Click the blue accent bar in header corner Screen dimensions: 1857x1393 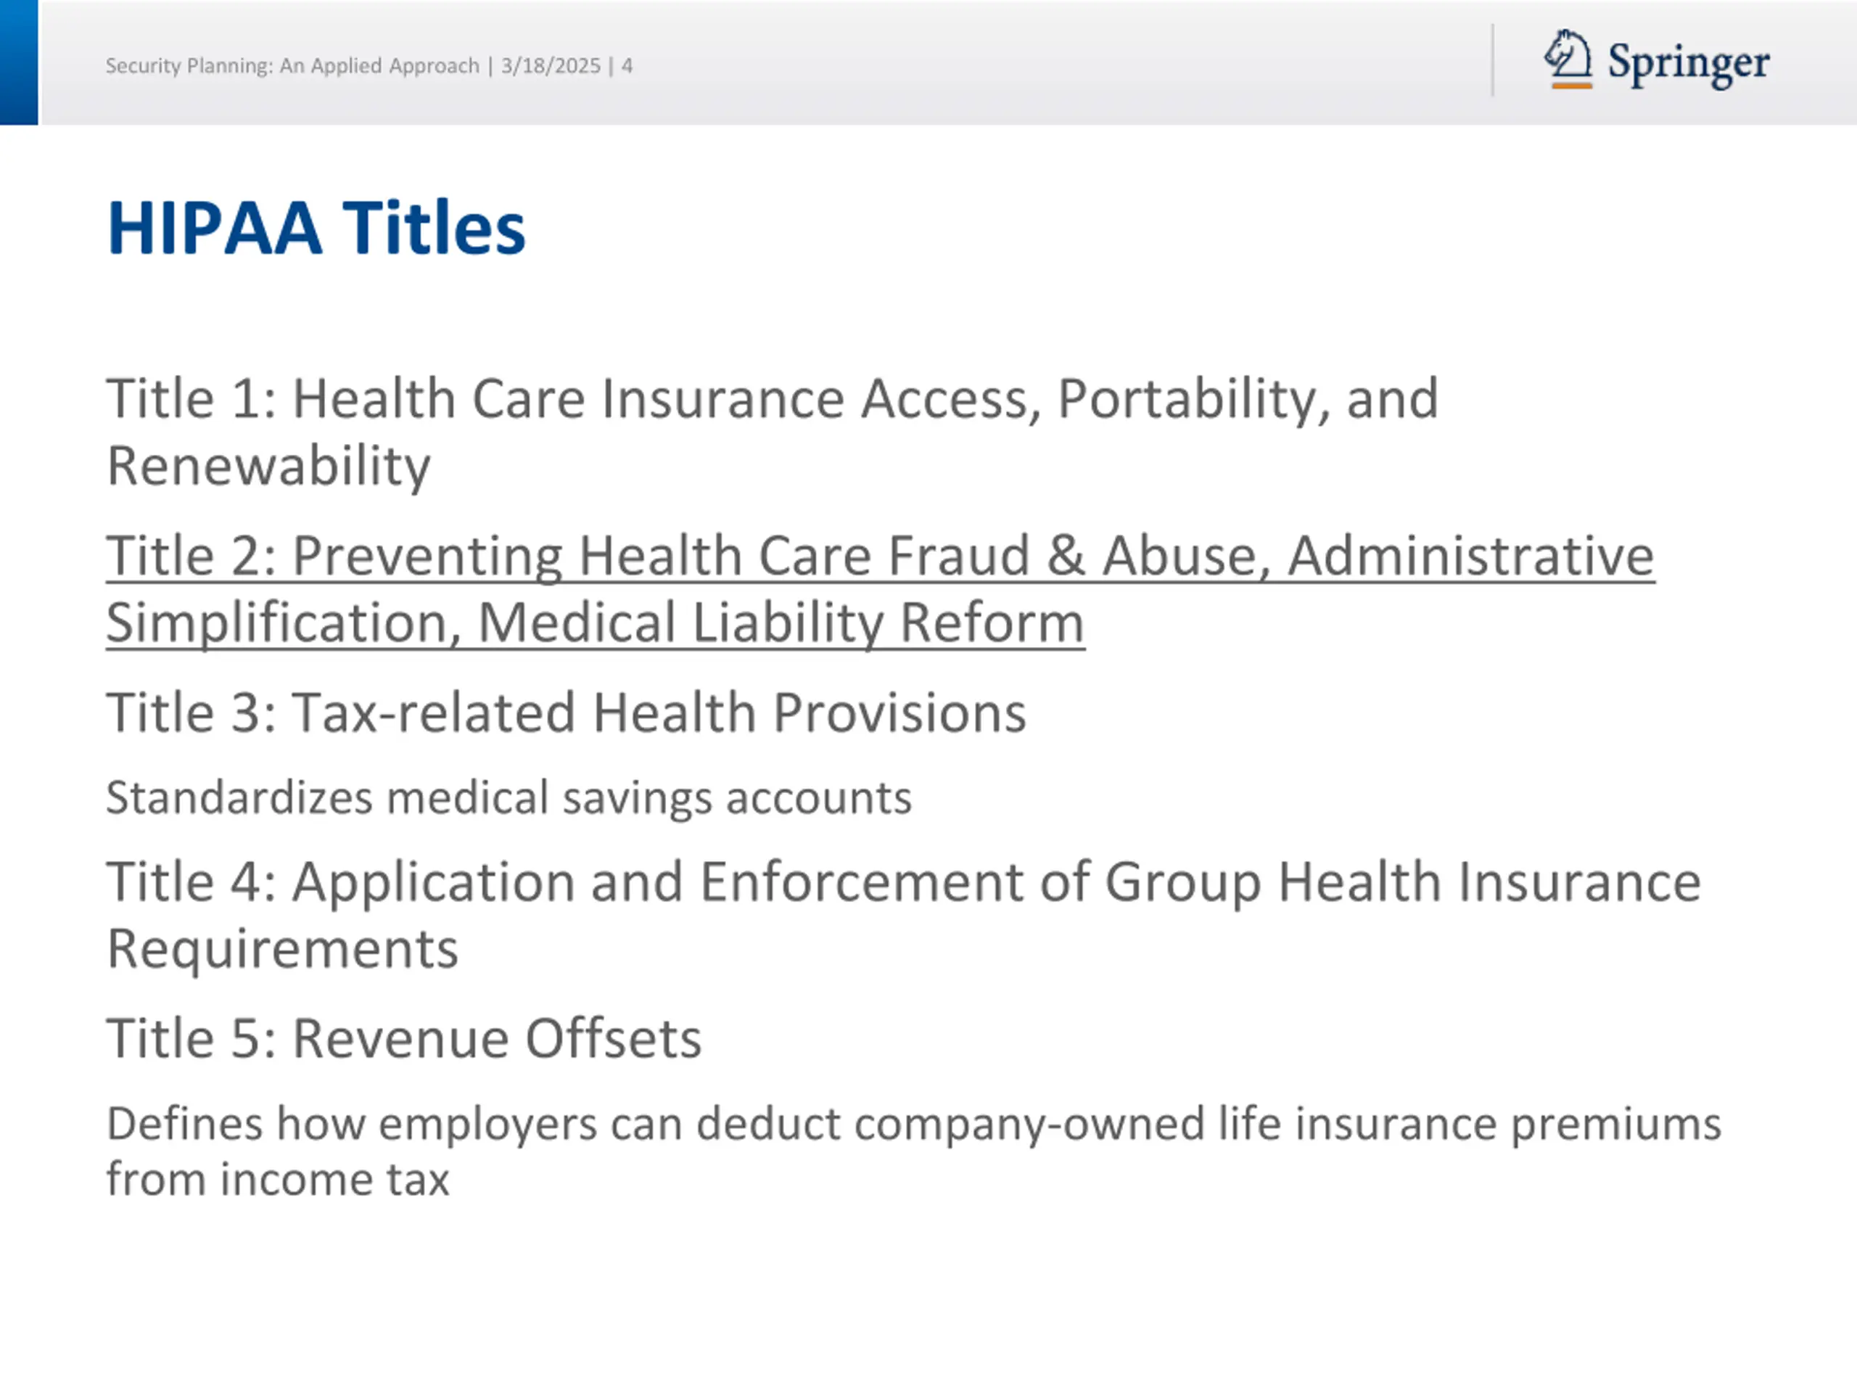click(18, 62)
